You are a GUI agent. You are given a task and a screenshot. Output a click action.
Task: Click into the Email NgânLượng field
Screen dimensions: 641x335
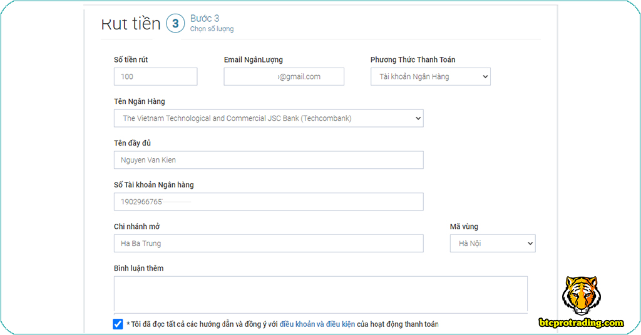[x=284, y=77]
